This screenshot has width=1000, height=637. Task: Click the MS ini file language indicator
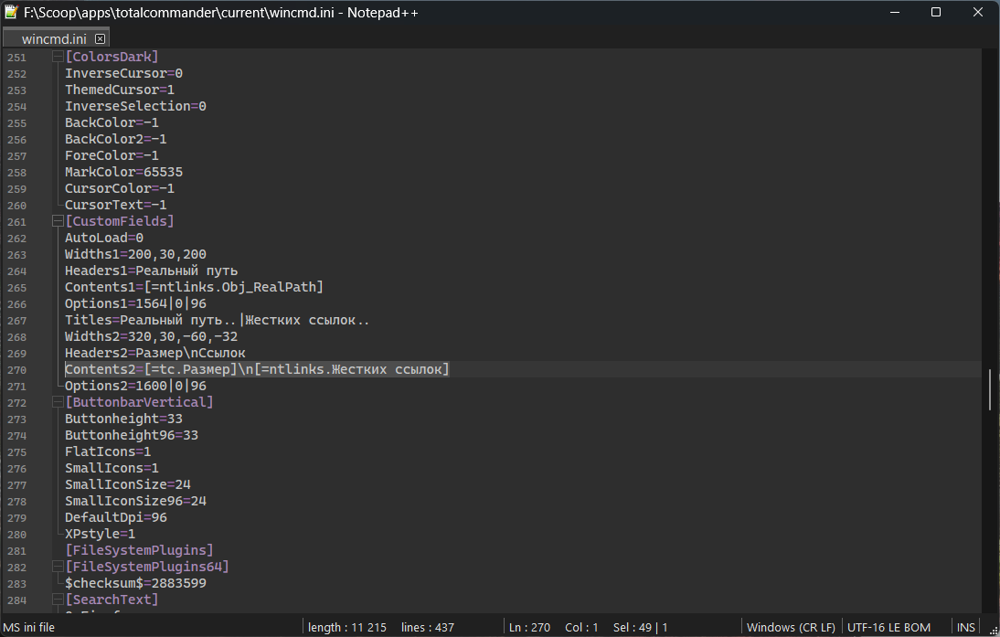point(29,627)
